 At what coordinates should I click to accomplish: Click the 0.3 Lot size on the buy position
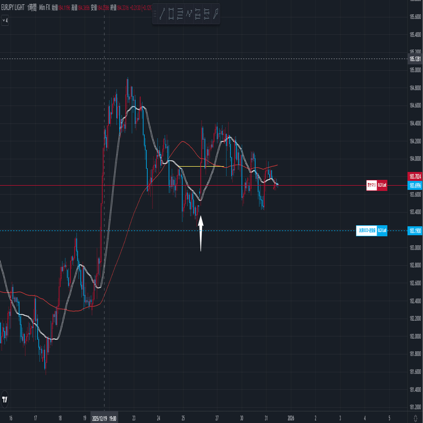click(x=382, y=185)
